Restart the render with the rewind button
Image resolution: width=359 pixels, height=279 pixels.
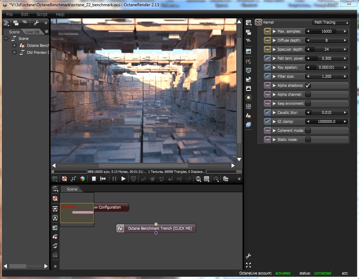point(103,179)
